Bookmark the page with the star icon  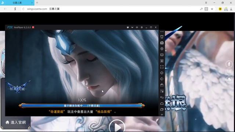coord(212,9)
